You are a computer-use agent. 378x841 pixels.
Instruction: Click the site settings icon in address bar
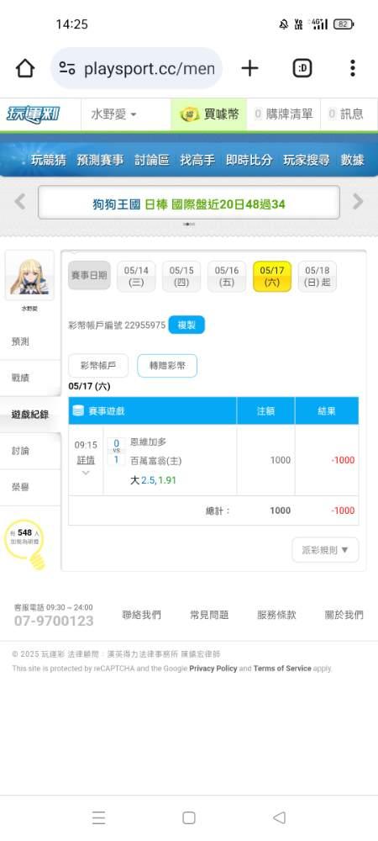point(67,68)
